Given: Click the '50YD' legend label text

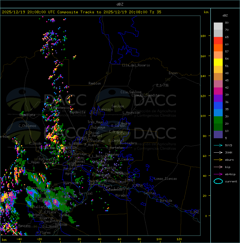Looking at the screenshot, I should click(228, 145).
